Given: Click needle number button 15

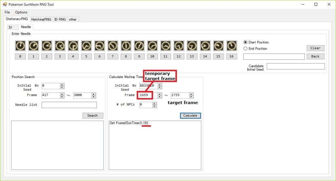Looking at the screenshot, I should pyautogui.click(x=219, y=56).
